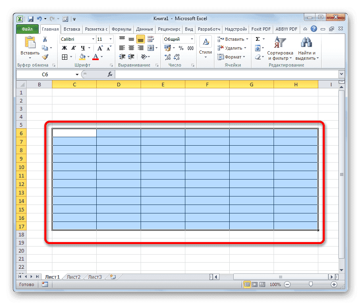Screen dimensions: 361x305
Task: Open Insert Function using the fx icon
Action: click(x=110, y=74)
